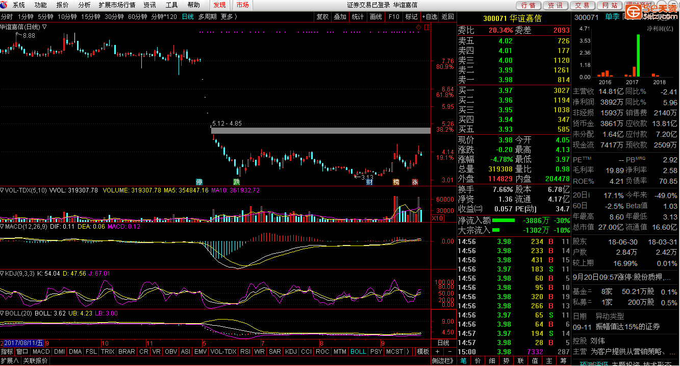The height and width of the screenshot is (366, 680).
Task: Toggle the 侧边栏 sidebar at bottom right
Action: [x=443, y=360]
